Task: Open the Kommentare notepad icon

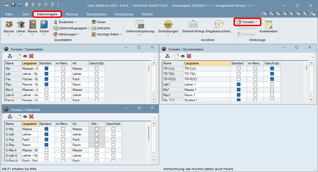Action: (268, 25)
